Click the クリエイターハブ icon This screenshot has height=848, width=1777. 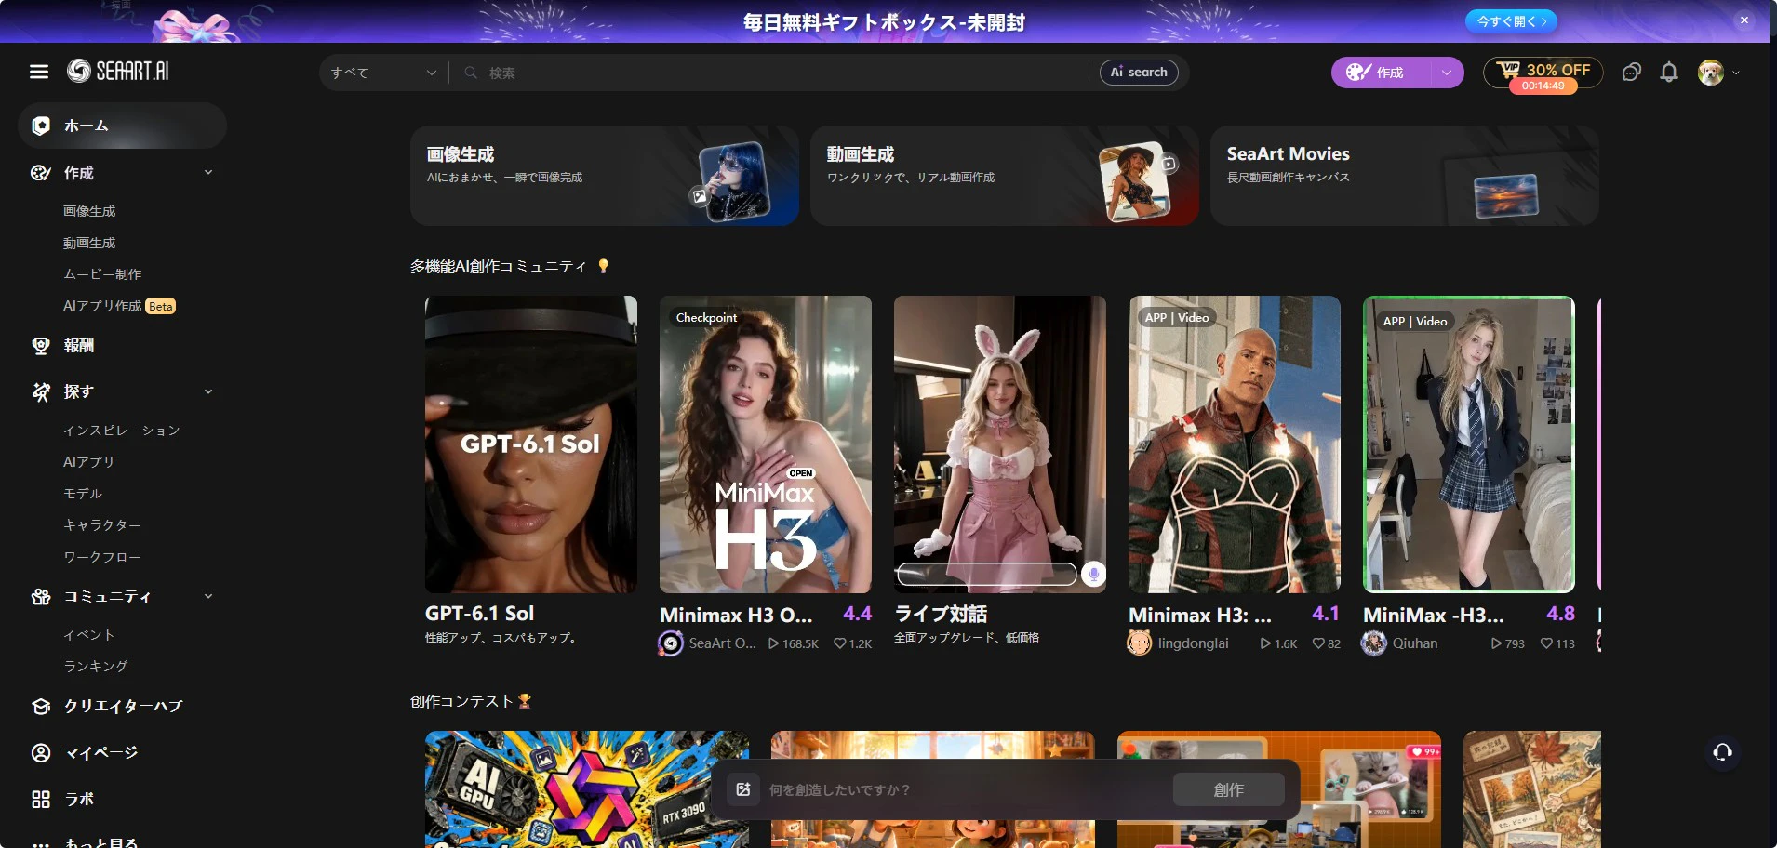(41, 707)
